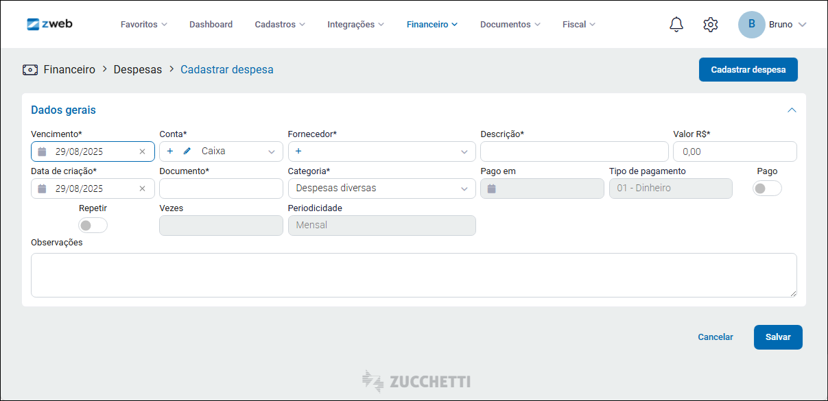Click the Observações text area
Image resolution: width=828 pixels, height=401 pixels.
point(414,275)
